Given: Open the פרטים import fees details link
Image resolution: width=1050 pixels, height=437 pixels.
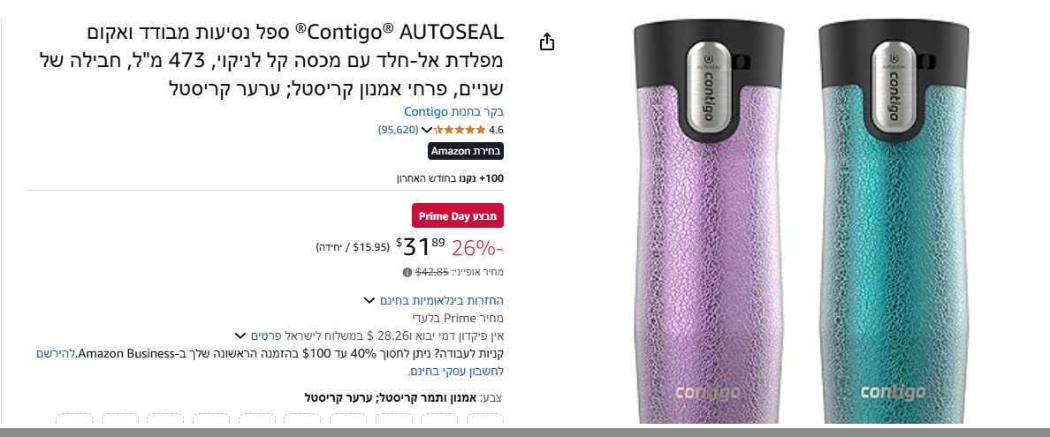Looking at the screenshot, I should pyautogui.click(x=265, y=335).
